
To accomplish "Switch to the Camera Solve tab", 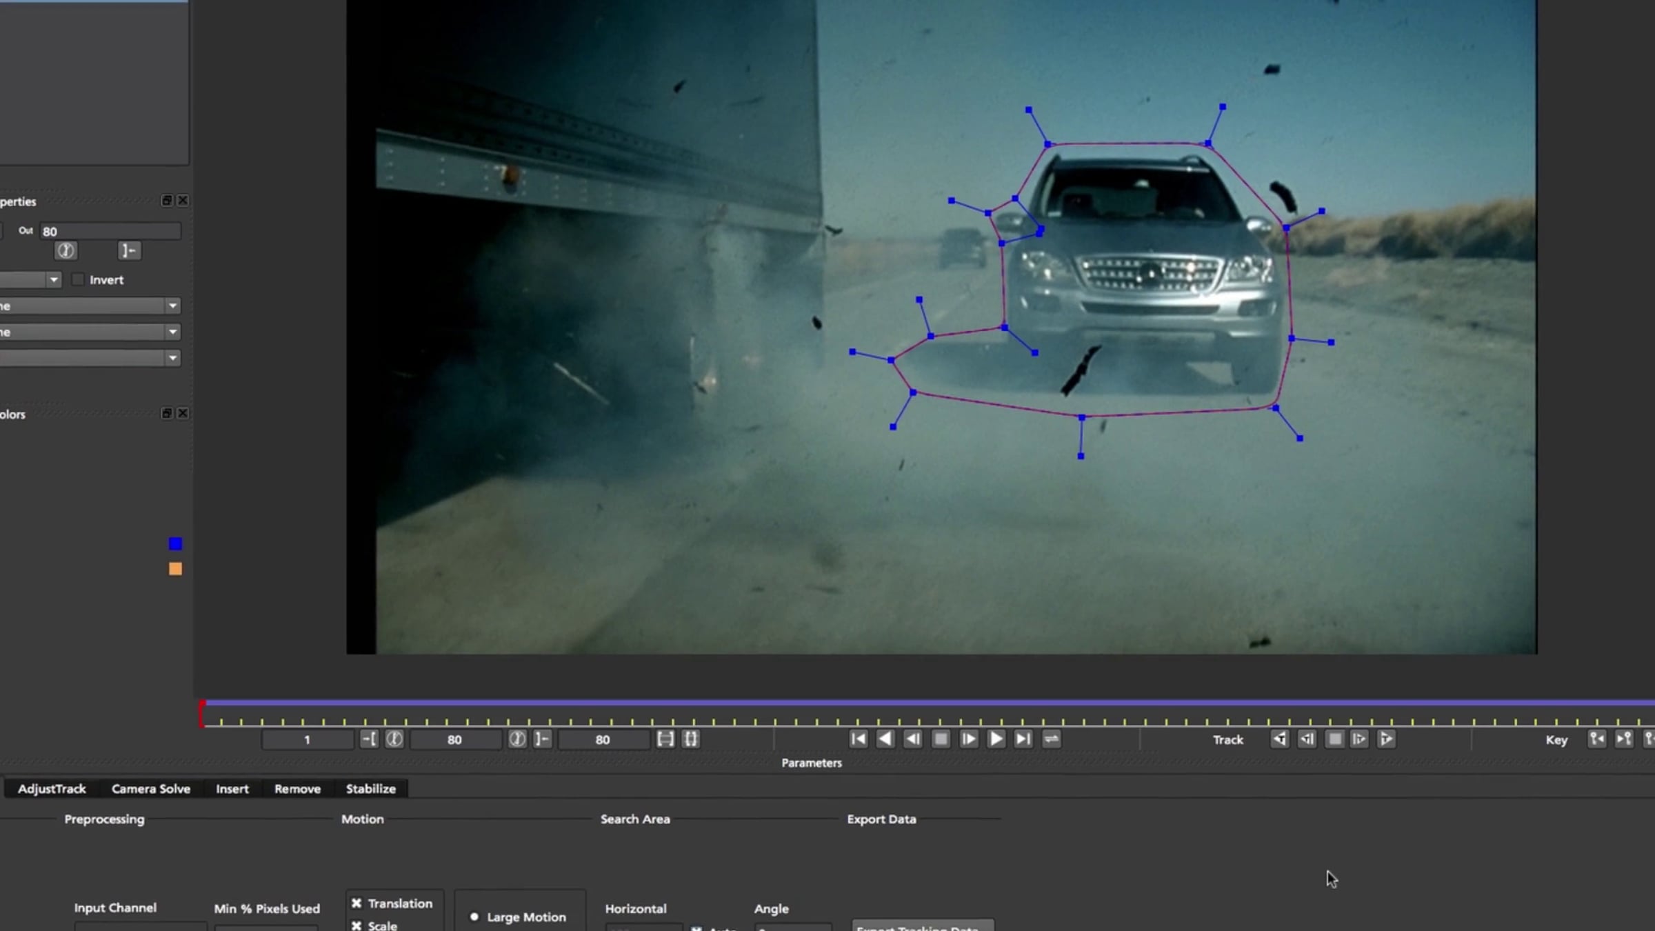I will 151,788.
